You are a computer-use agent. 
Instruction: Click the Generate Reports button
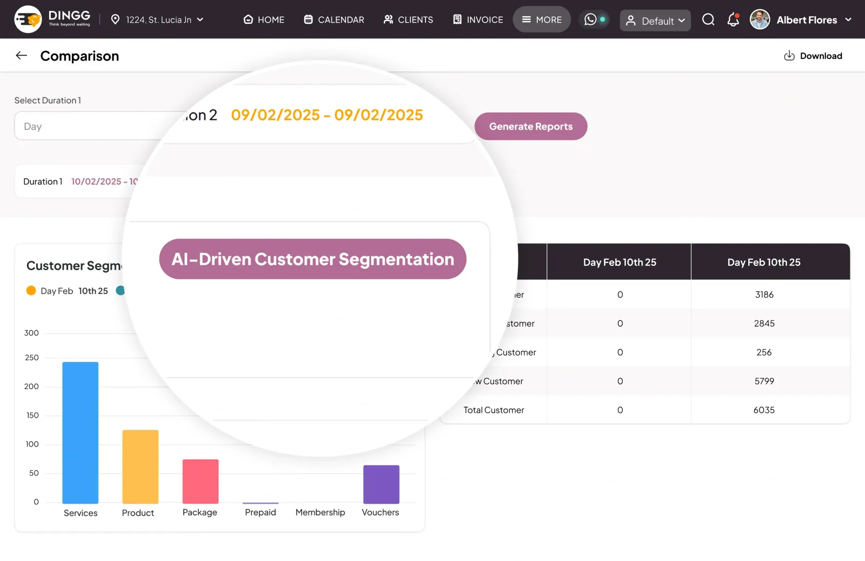pos(531,126)
